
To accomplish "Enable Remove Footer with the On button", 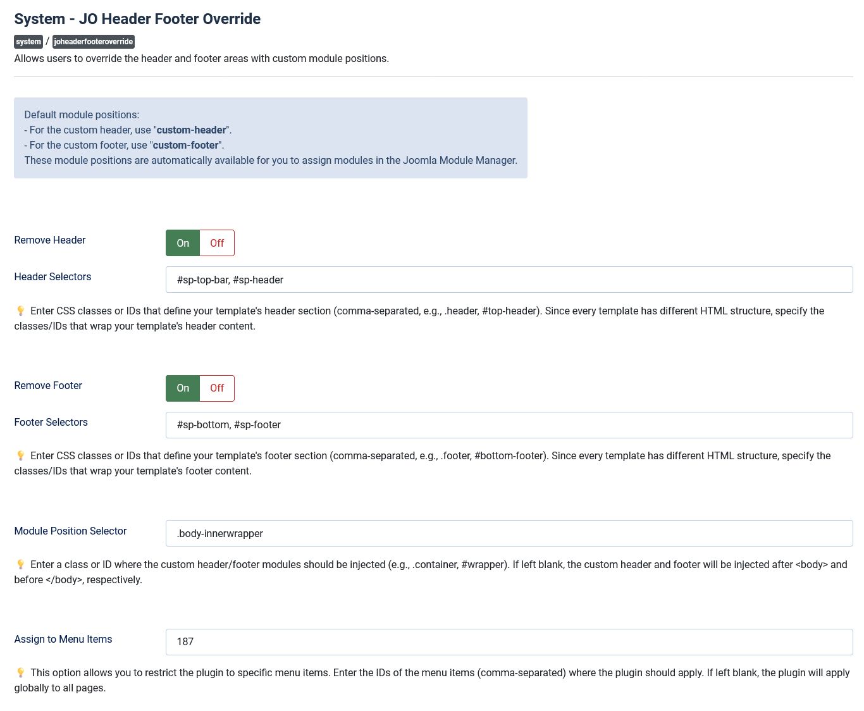I will point(183,388).
